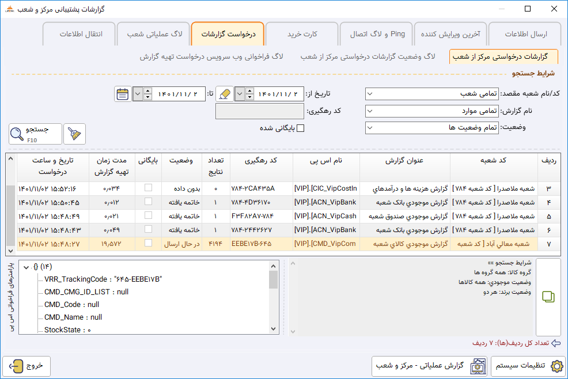Click the جستجو F10 search button
The width and height of the screenshot is (568, 379).
pos(36,134)
